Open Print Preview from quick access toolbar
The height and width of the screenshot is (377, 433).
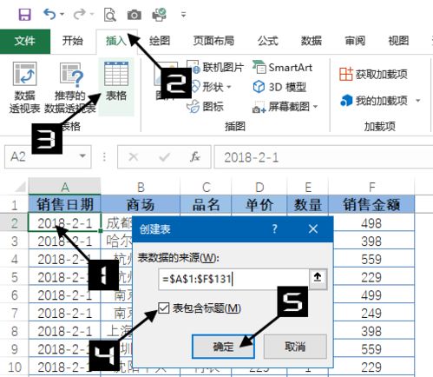110,15
